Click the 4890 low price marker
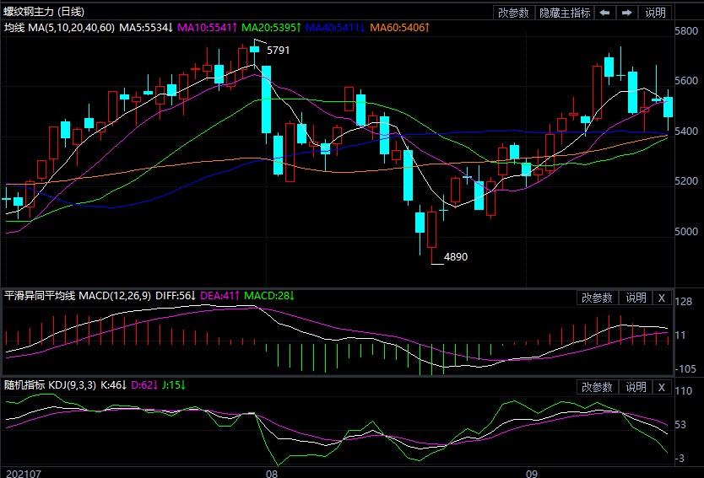Viewport: 704px width, 478px height. 455,256
